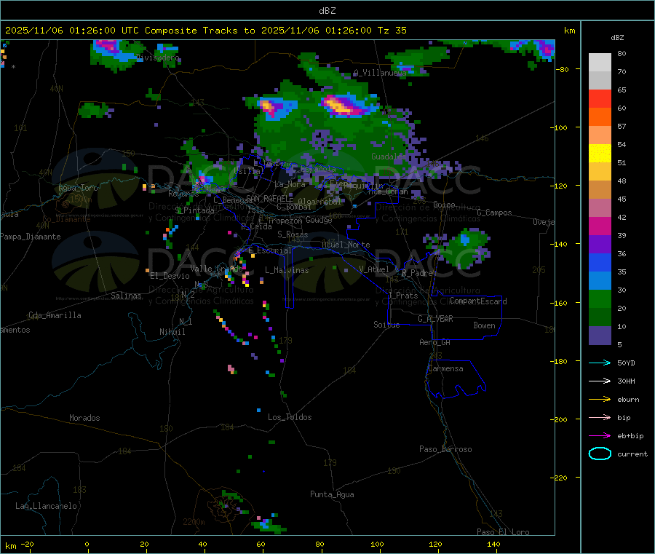The height and width of the screenshot is (554, 655).
Task: Click the 'El_Desvio' map label
Action: [x=170, y=276]
